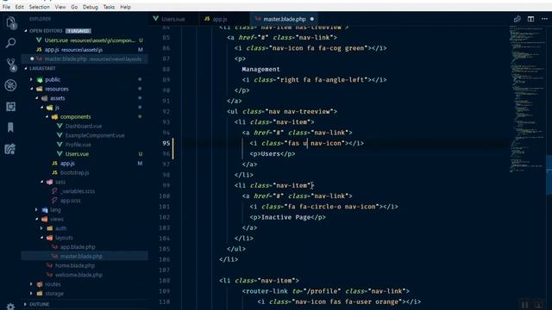The height and width of the screenshot is (310, 552).
Task: Open app.js under js folder
Action: pos(67,163)
